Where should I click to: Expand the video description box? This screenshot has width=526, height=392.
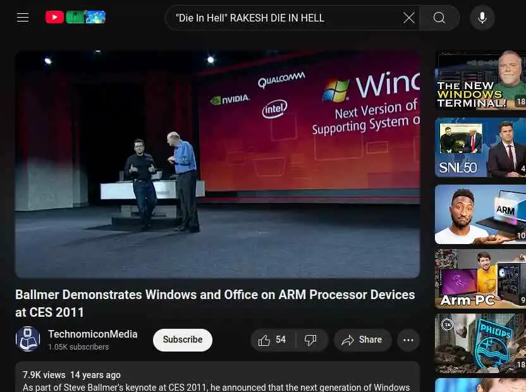(217, 377)
